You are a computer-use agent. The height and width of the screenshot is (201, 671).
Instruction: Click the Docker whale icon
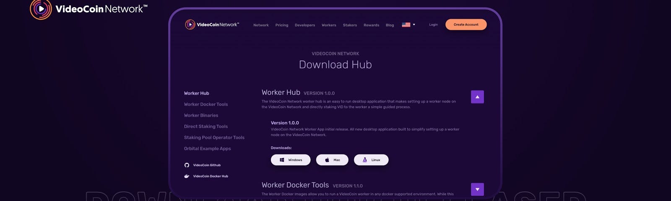coord(187,176)
